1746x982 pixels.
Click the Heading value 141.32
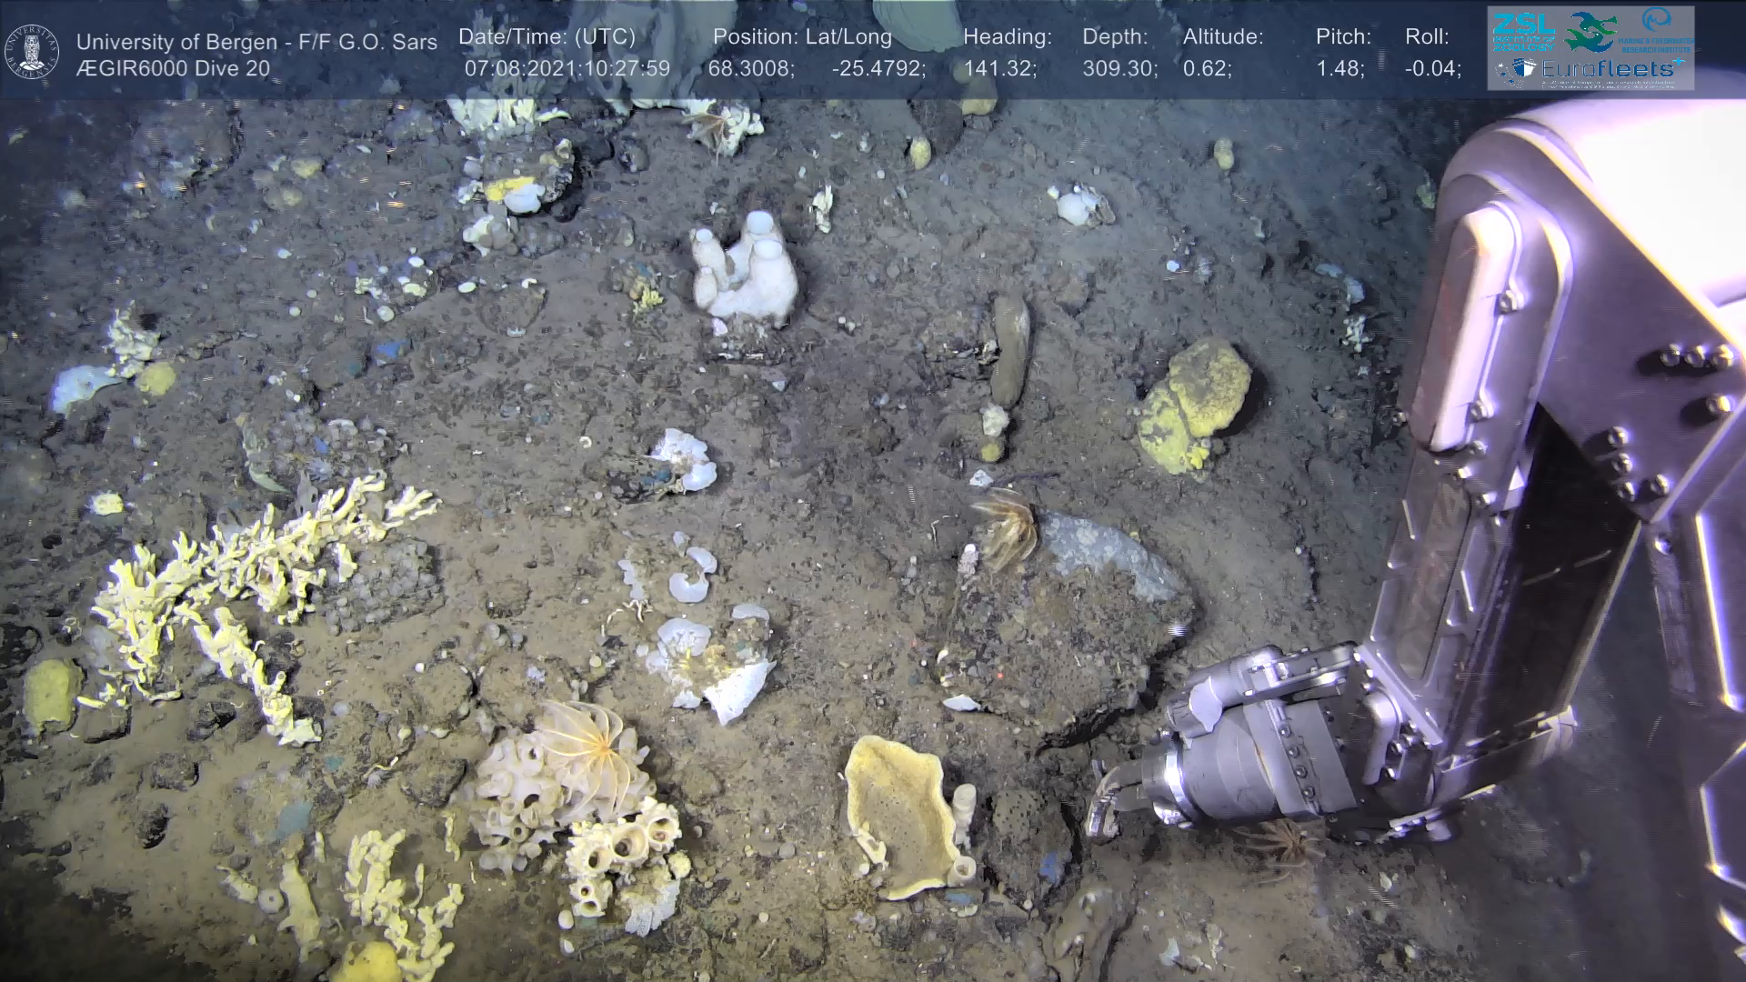point(999,69)
